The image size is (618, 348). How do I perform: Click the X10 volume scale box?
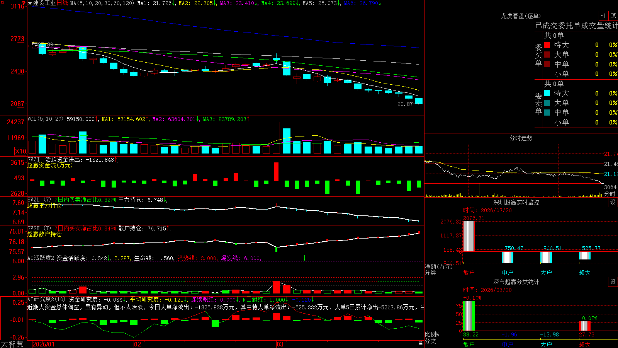click(x=20, y=151)
